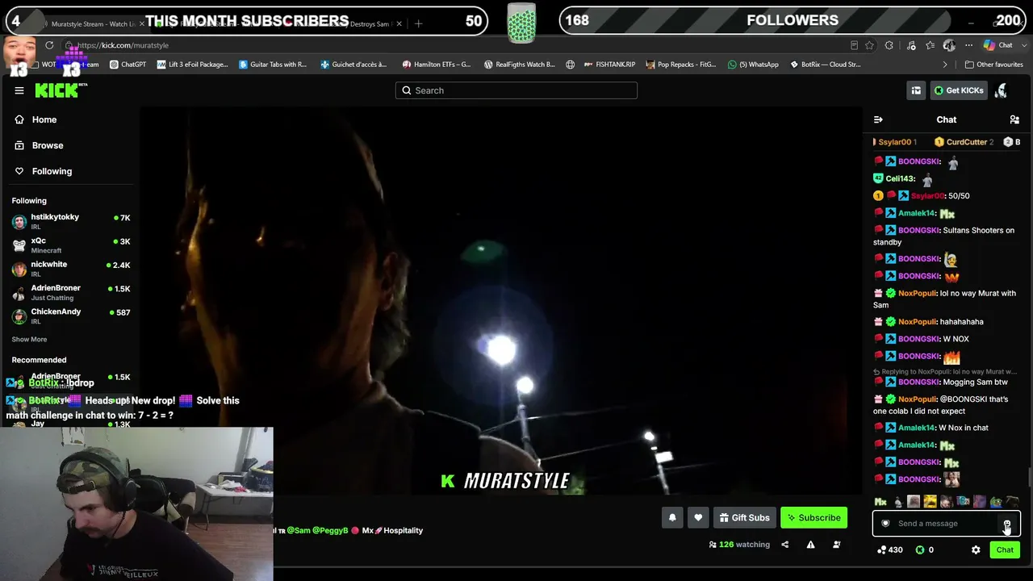Open the RealFights Watch bookmark
1033x581 pixels.
(x=519, y=65)
